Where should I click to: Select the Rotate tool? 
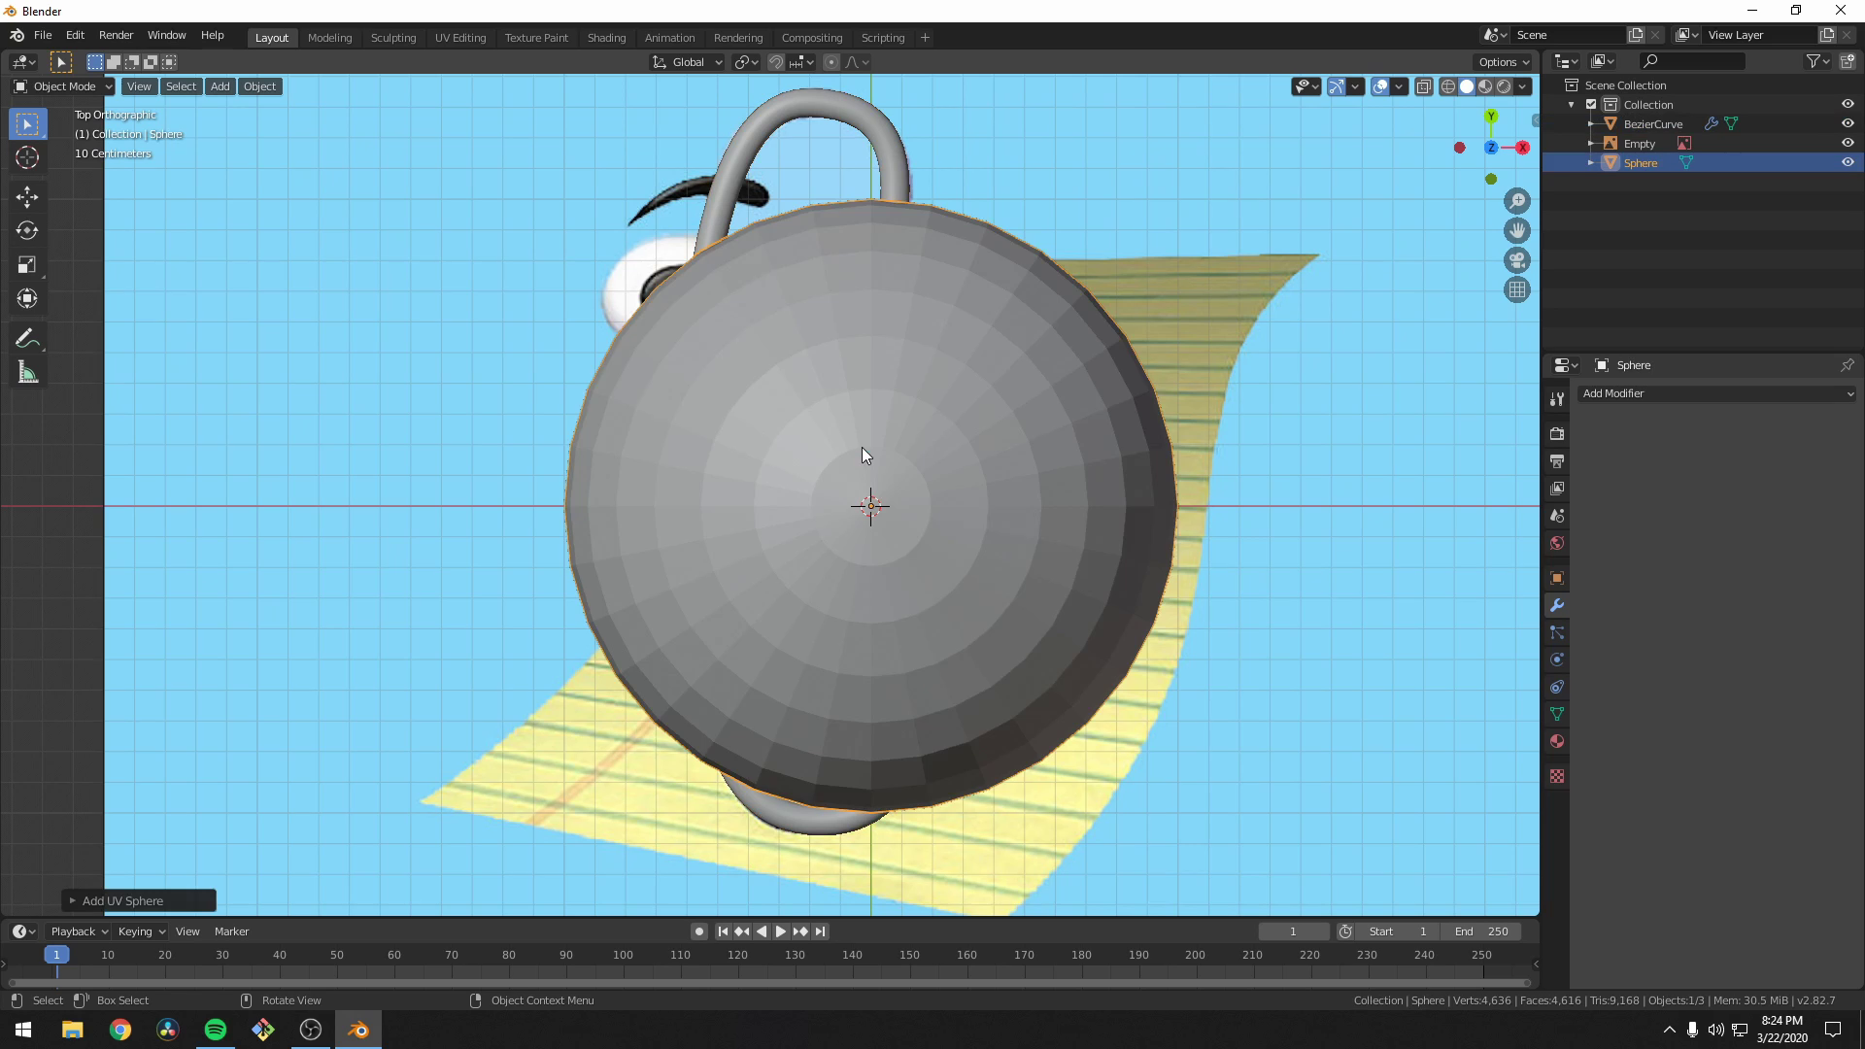pos(27,231)
